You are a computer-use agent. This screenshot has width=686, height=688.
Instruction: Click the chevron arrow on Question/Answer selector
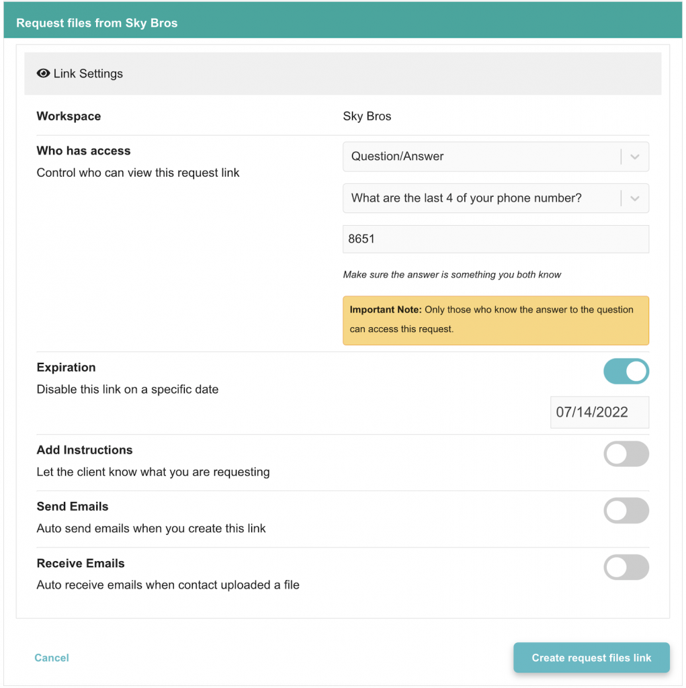[x=635, y=157]
